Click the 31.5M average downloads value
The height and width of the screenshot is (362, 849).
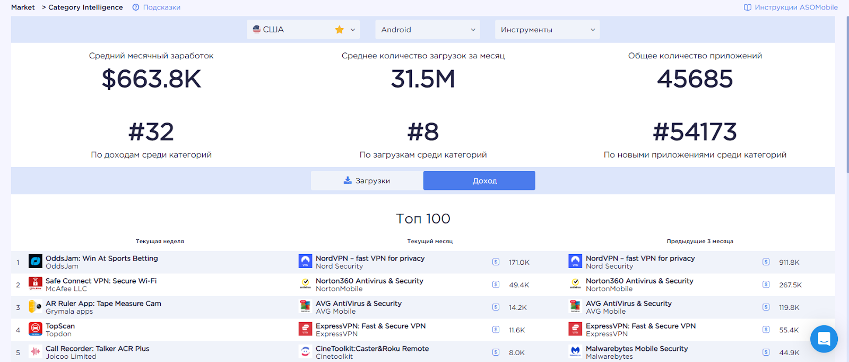click(x=423, y=79)
